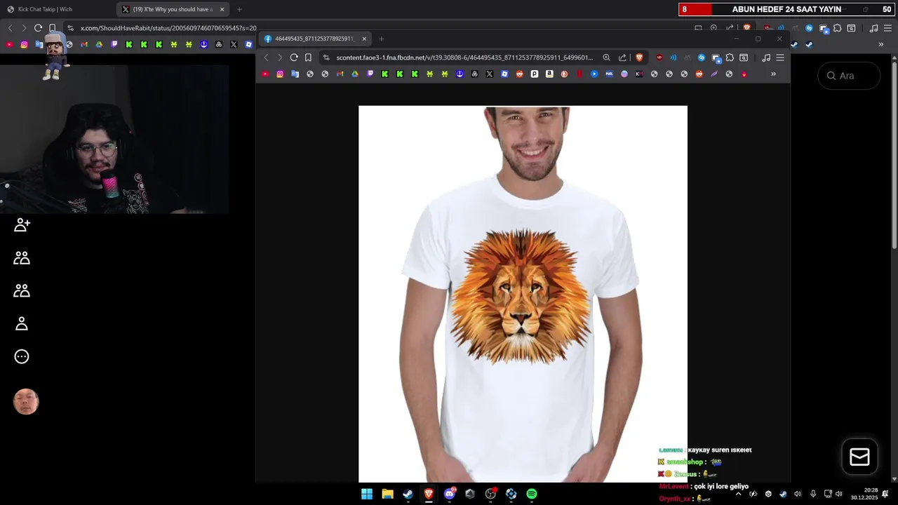898x505 pixels.
Task: Open the More circle icon in X sidebar
Action: pyautogui.click(x=22, y=356)
